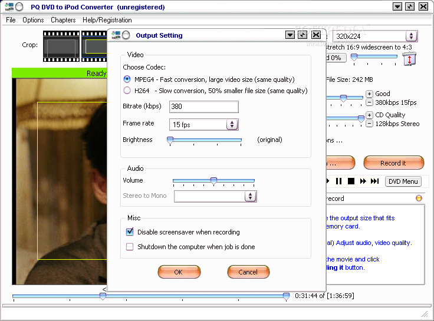This screenshot has width=434, height=321.
Task: Click the round button beside main window title
Action: point(19,6)
